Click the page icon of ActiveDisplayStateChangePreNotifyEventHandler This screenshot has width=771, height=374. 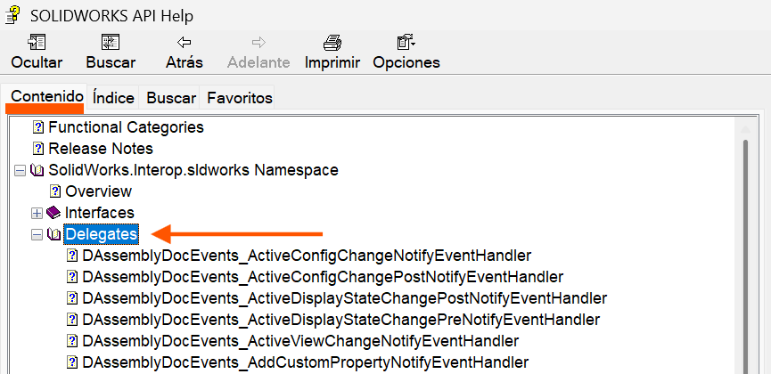pyautogui.click(x=72, y=320)
